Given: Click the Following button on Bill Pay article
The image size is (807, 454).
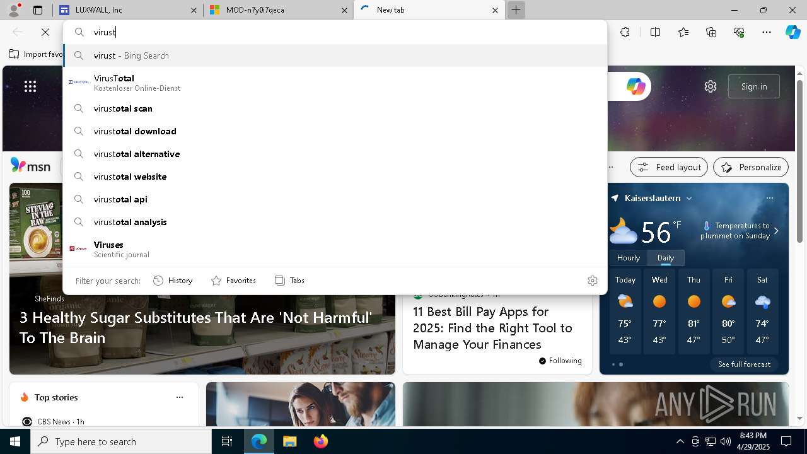Looking at the screenshot, I should point(560,361).
